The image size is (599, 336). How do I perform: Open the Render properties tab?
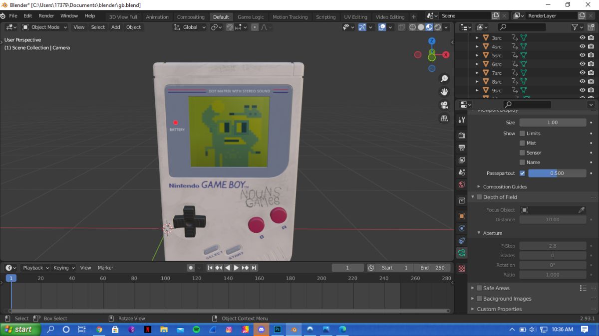tap(462, 136)
